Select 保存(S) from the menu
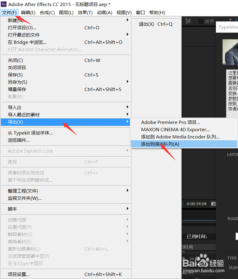This screenshot has height=279, width=238. 66,75
